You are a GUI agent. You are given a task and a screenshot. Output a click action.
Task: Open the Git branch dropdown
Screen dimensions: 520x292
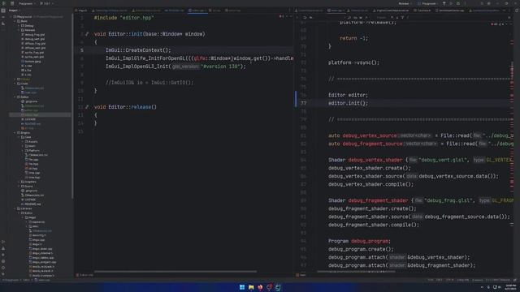tap(46, 3)
